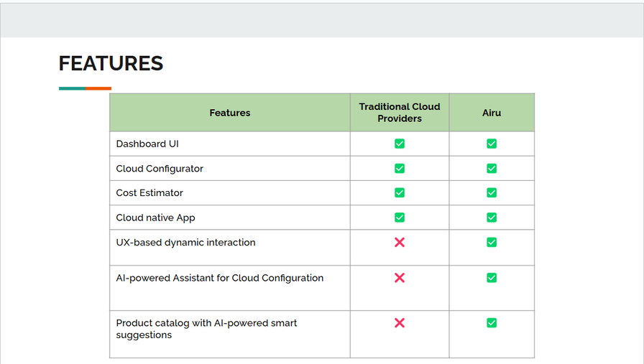Select the Features column header cell
Screen dimensions: 644x364
tap(230, 113)
